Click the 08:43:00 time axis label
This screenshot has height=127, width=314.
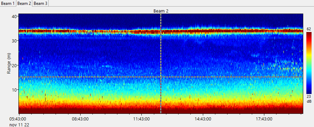[x=80, y=119]
